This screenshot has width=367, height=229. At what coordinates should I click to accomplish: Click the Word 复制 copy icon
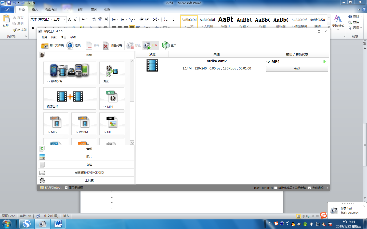(15, 23)
